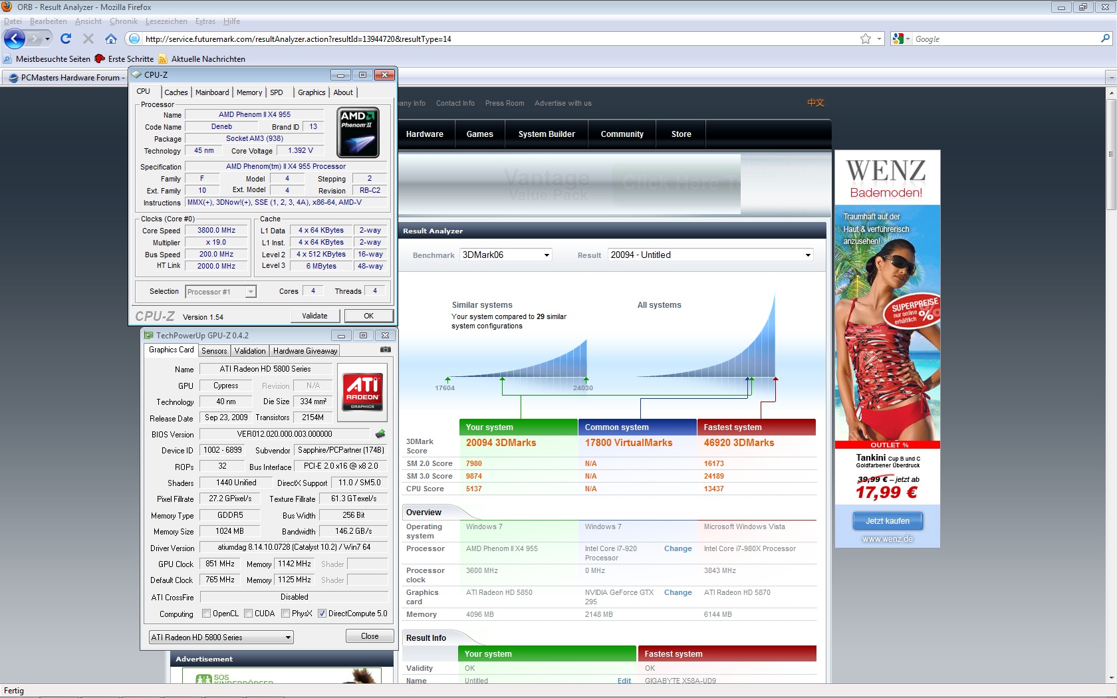
Task: Open the CPU-Z Processor #1 selection dropdown
Action: (221, 292)
